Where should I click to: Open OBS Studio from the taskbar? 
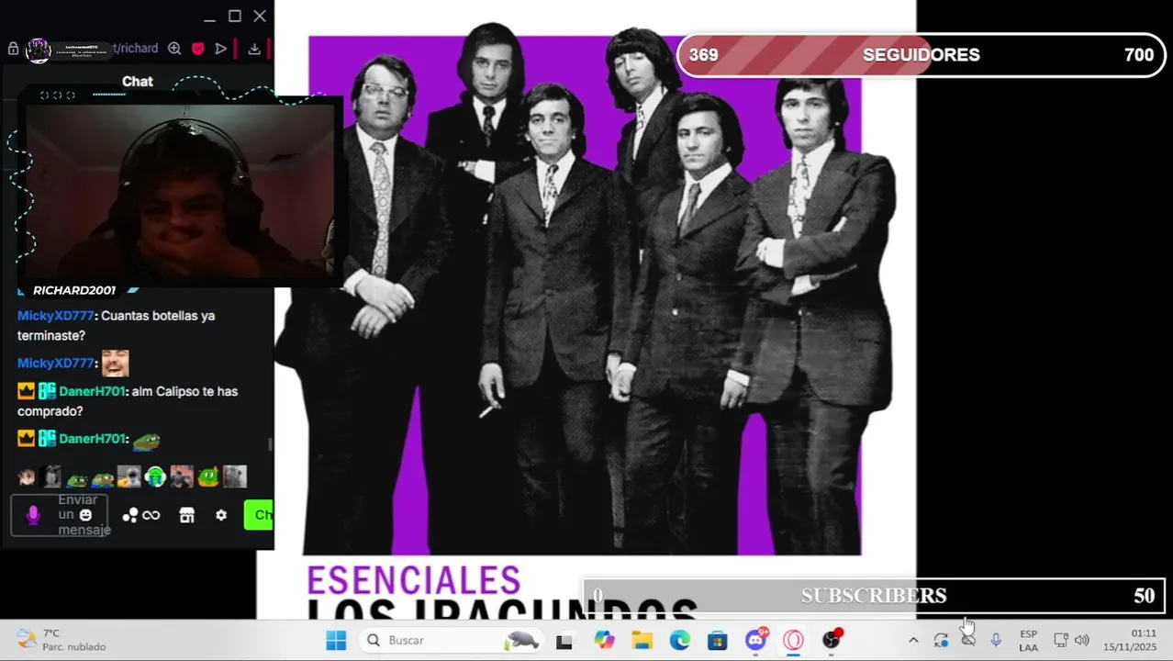pos(832,640)
